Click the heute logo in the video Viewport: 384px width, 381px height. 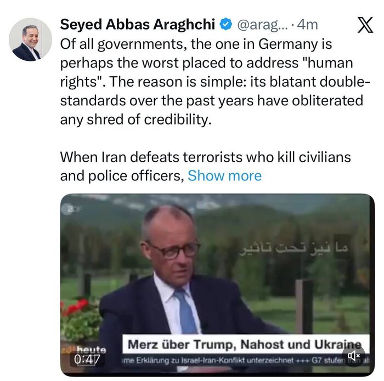(91, 349)
